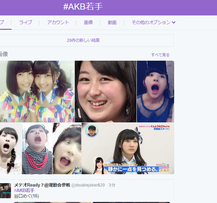Open the smiling face close-up photo
The width and height of the screenshot is (217, 203).
[x=106, y=91]
